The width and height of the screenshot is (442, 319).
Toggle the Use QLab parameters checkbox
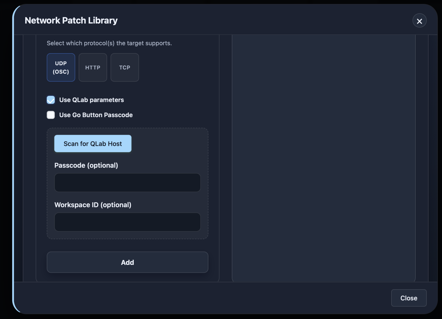[x=51, y=100]
